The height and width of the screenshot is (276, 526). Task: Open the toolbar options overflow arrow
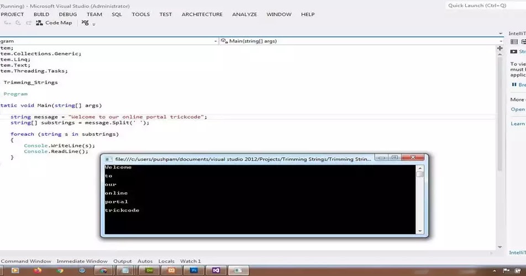[94, 24]
